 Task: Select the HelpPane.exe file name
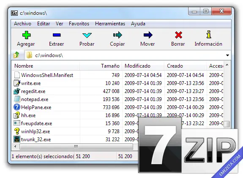point(36,107)
